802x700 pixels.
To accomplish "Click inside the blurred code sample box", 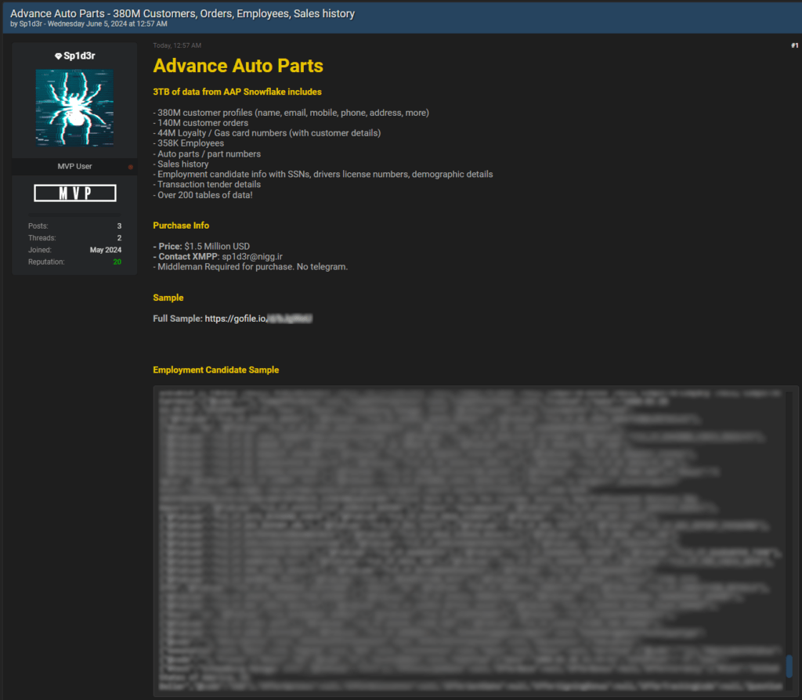I will point(470,541).
